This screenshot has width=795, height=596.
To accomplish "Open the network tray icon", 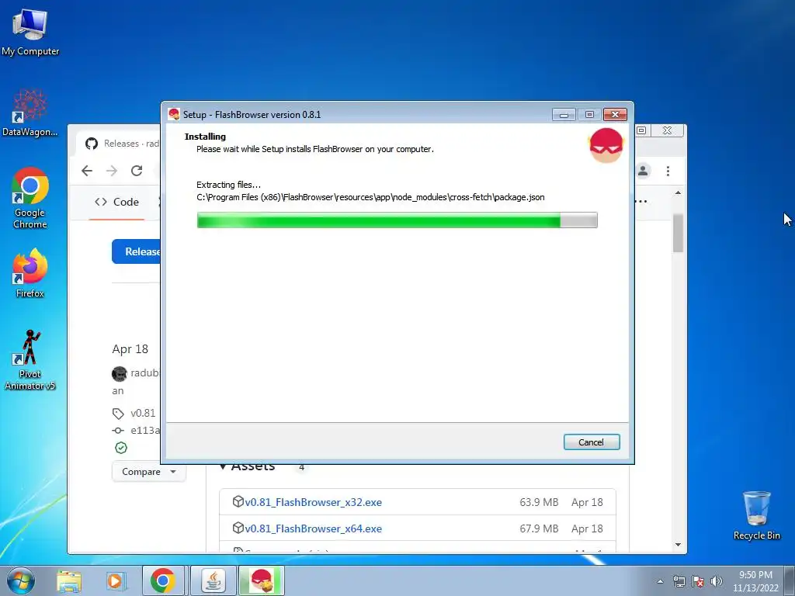I will click(x=679, y=581).
